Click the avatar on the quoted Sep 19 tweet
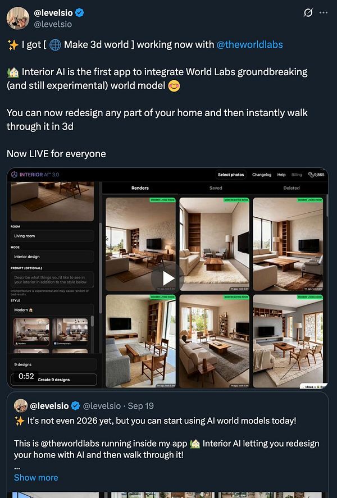The width and height of the screenshot is (337, 498). [21, 405]
